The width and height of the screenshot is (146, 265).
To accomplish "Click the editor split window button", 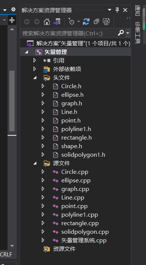I will (12, 20).
